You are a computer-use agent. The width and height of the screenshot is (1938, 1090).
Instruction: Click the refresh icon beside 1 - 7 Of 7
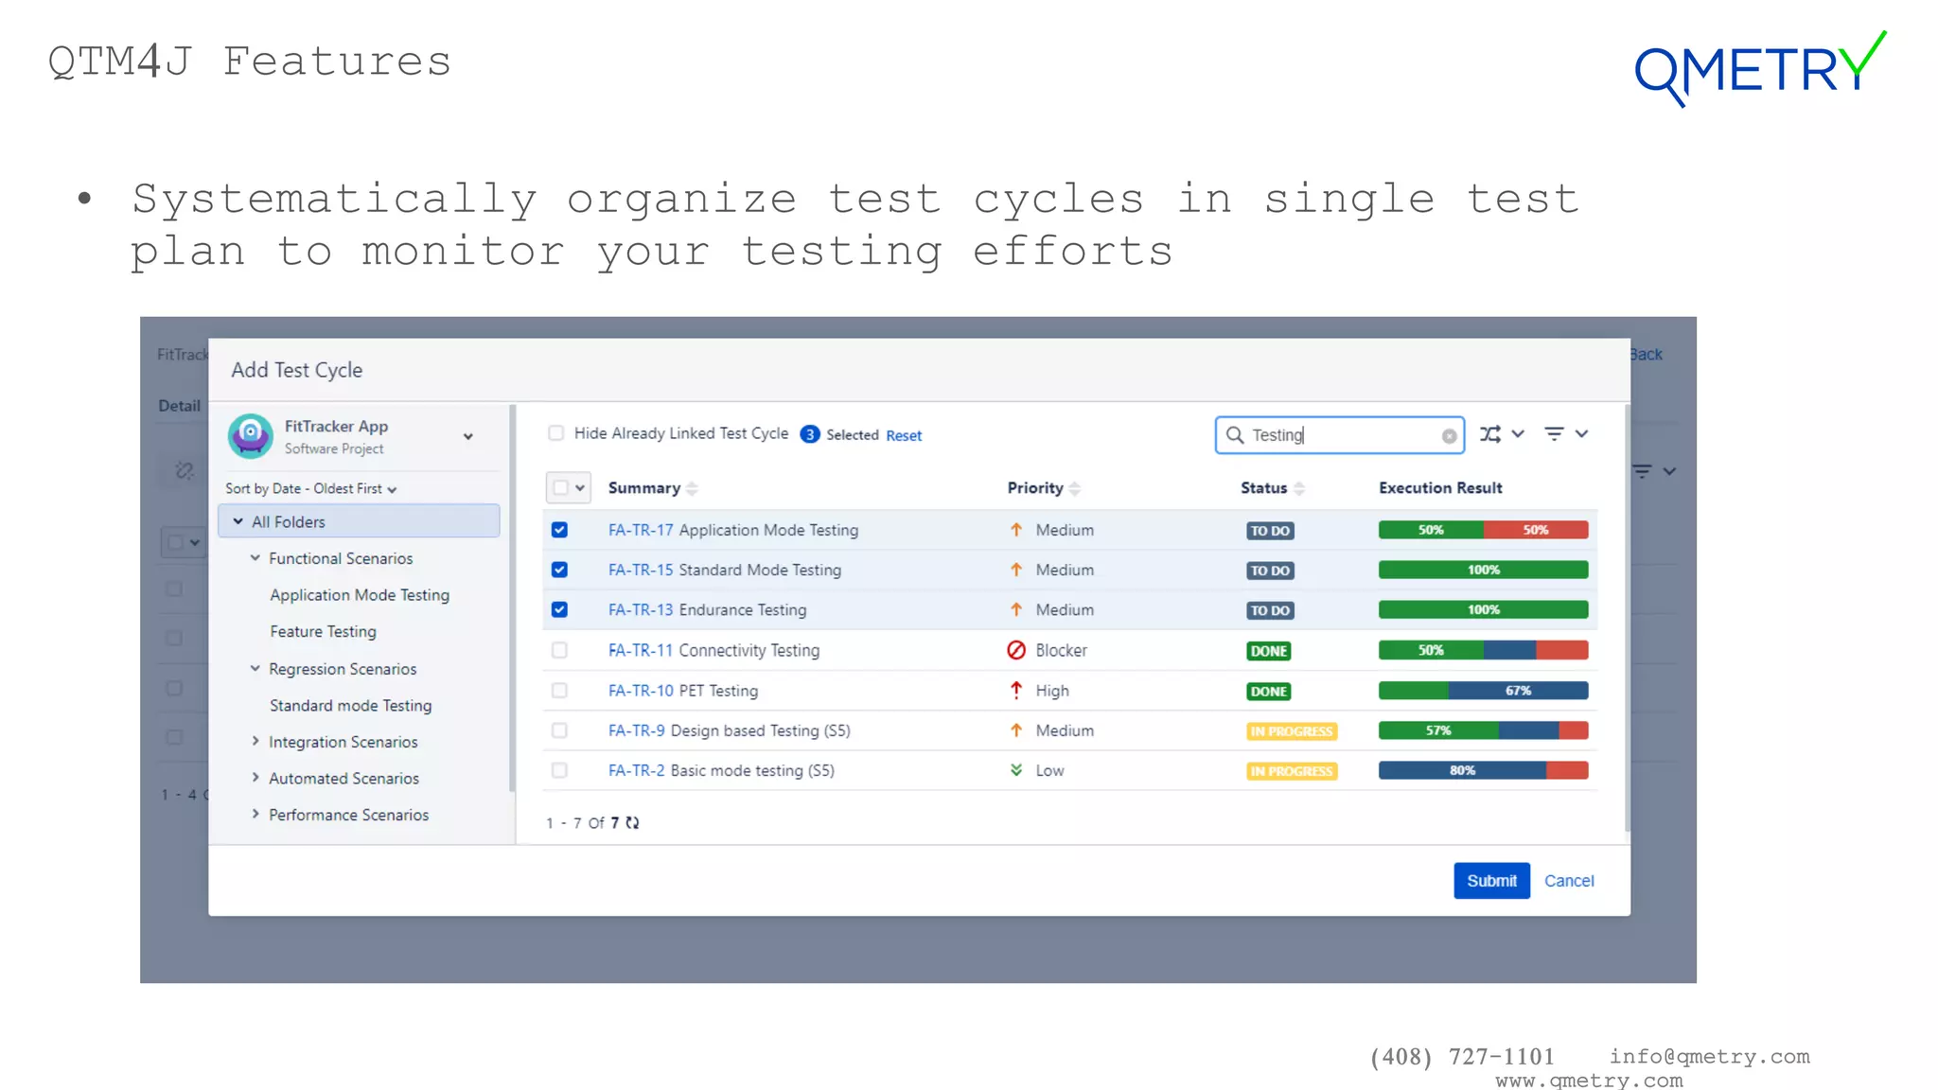(x=632, y=823)
